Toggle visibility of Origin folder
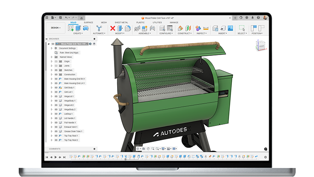 pyautogui.click(x=56, y=61)
